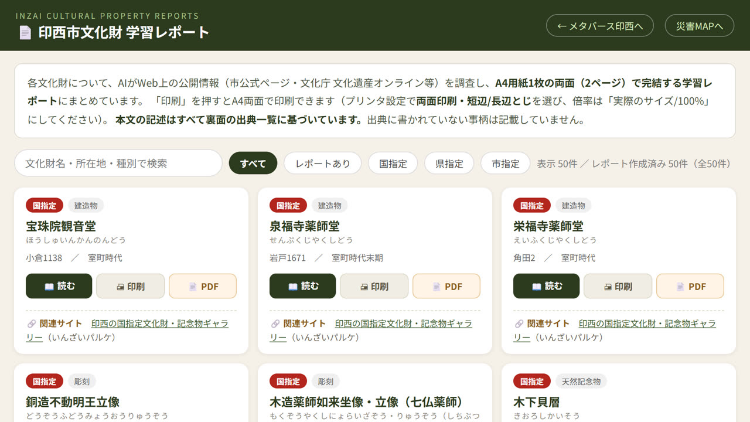Click the link icon in 泉福寺薬師堂 関連サイト row

point(275,324)
